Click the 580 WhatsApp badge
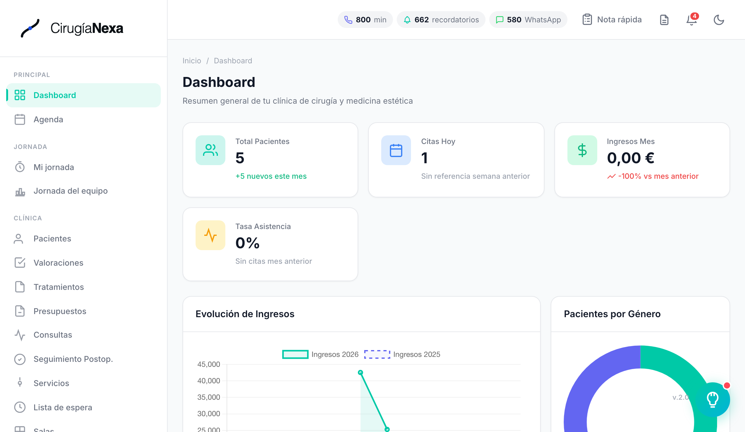 click(x=528, y=20)
